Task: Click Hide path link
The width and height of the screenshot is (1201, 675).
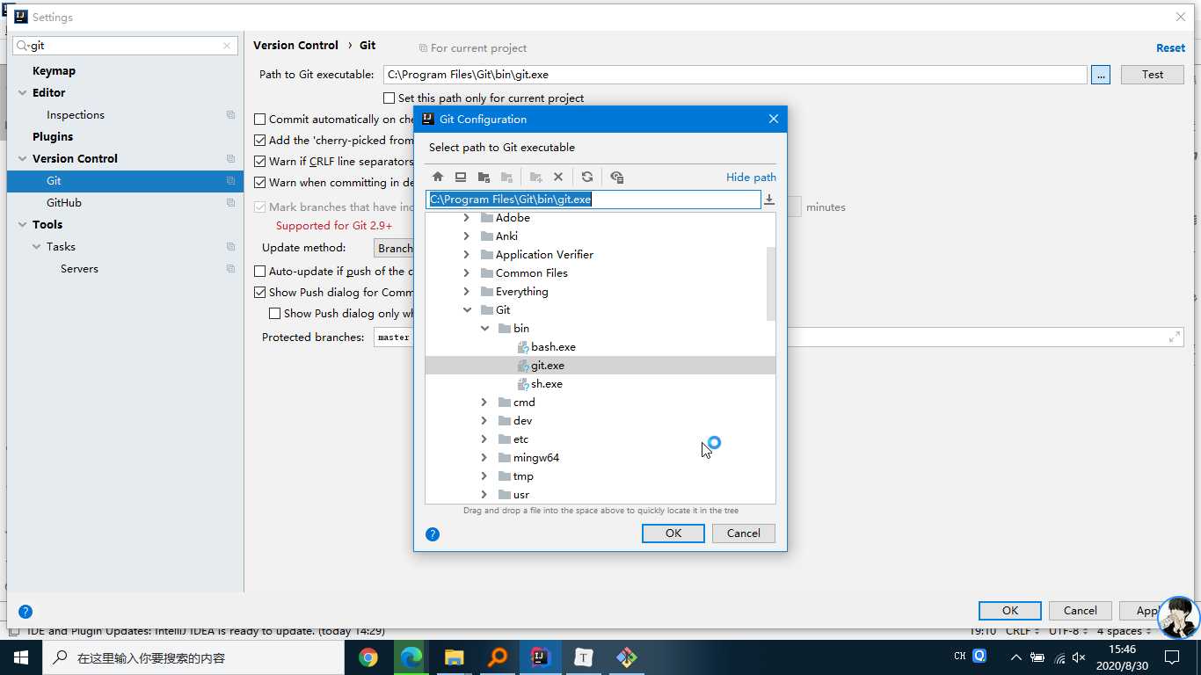Action: (751, 178)
